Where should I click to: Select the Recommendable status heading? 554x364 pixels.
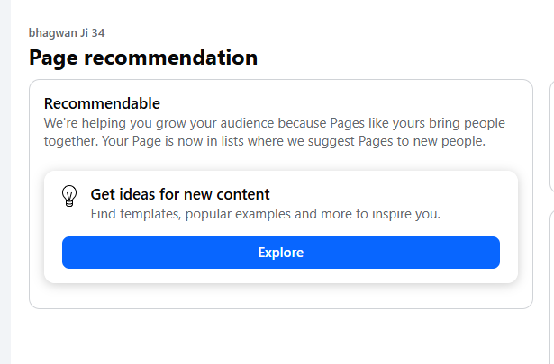click(102, 103)
